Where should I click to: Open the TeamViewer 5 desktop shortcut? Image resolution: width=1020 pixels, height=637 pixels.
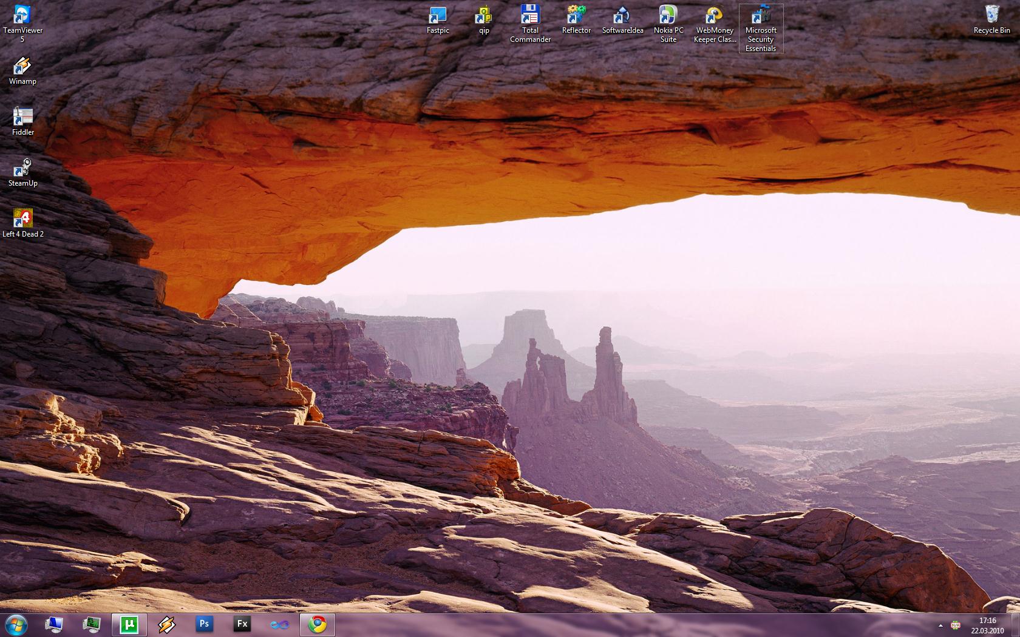click(x=22, y=15)
